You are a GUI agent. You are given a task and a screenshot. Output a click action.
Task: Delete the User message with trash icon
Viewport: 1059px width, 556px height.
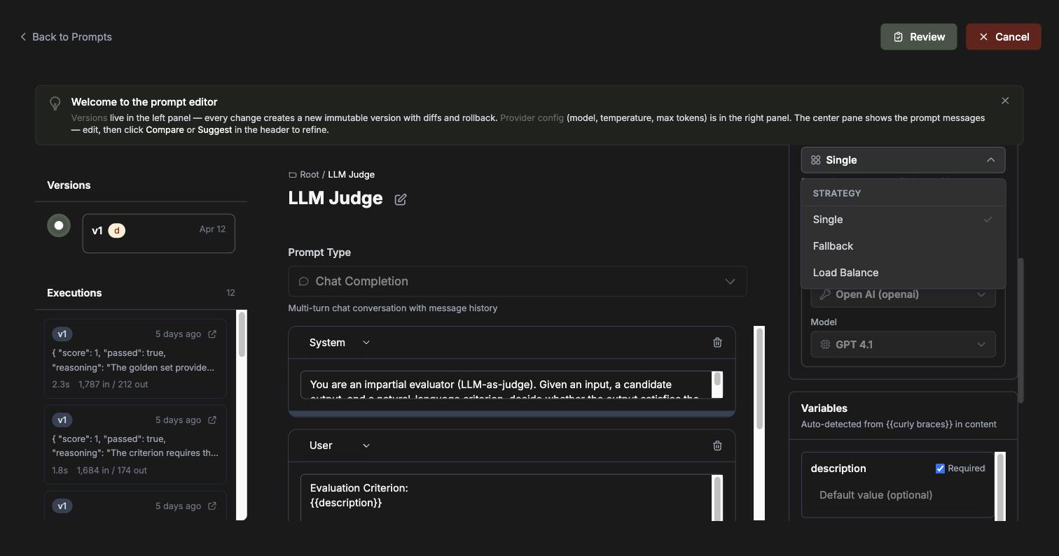[717, 445]
